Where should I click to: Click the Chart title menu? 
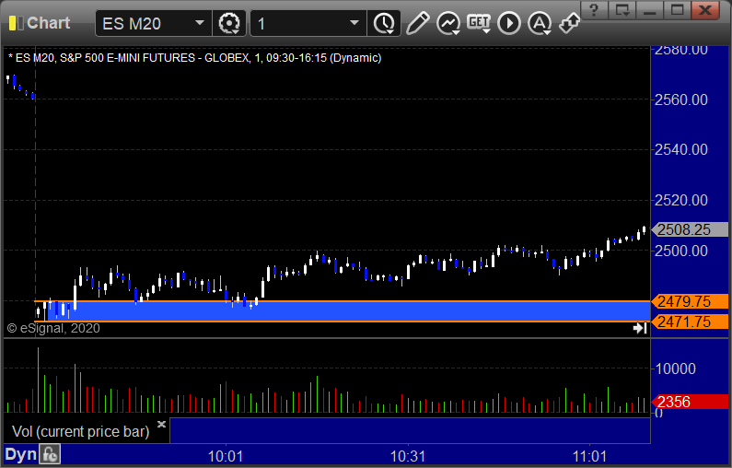tap(46, 23)
